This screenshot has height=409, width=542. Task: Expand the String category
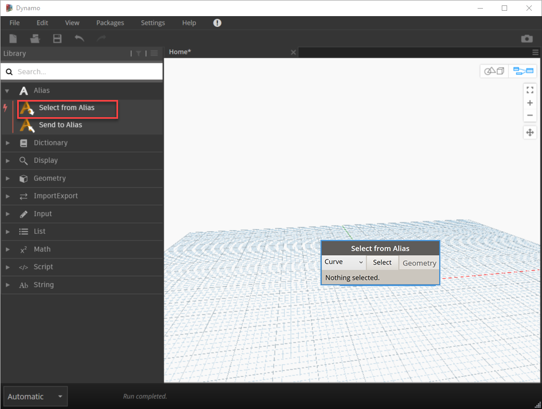pos(8,285)
